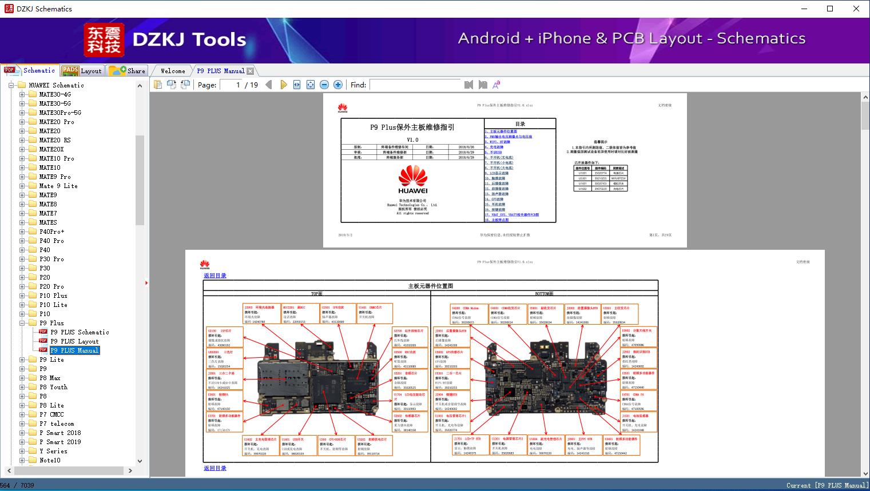870x491 pixels.
Task: Select the P30 Pro folder
Action: pyautogui.click(x=51, y=259)
